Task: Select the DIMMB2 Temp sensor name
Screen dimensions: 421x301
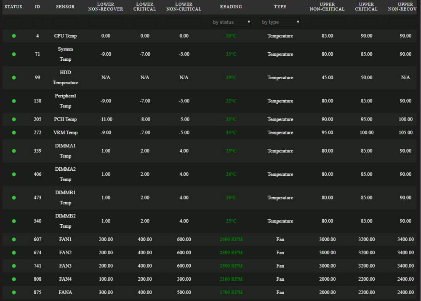Action: click(65, 221)
